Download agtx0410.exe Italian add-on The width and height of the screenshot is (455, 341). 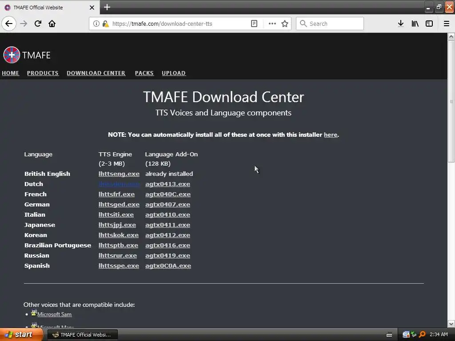(168, 214)
